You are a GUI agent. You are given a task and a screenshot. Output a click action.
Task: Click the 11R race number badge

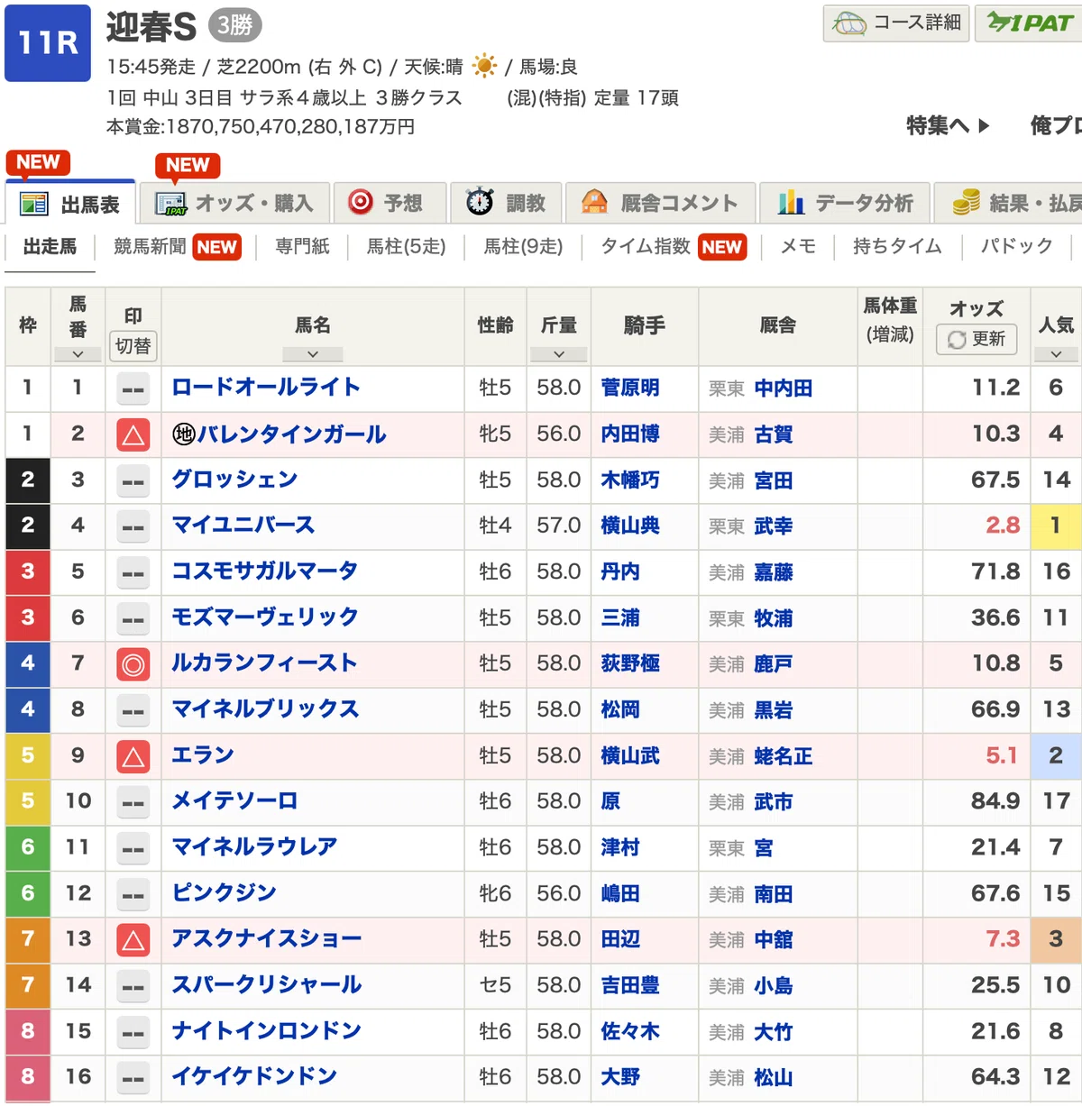48,43
